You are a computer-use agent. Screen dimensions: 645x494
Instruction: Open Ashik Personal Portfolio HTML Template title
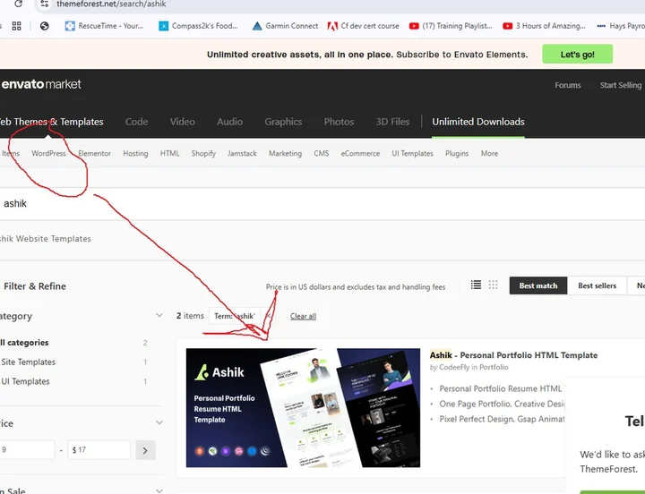click(513, 355)
